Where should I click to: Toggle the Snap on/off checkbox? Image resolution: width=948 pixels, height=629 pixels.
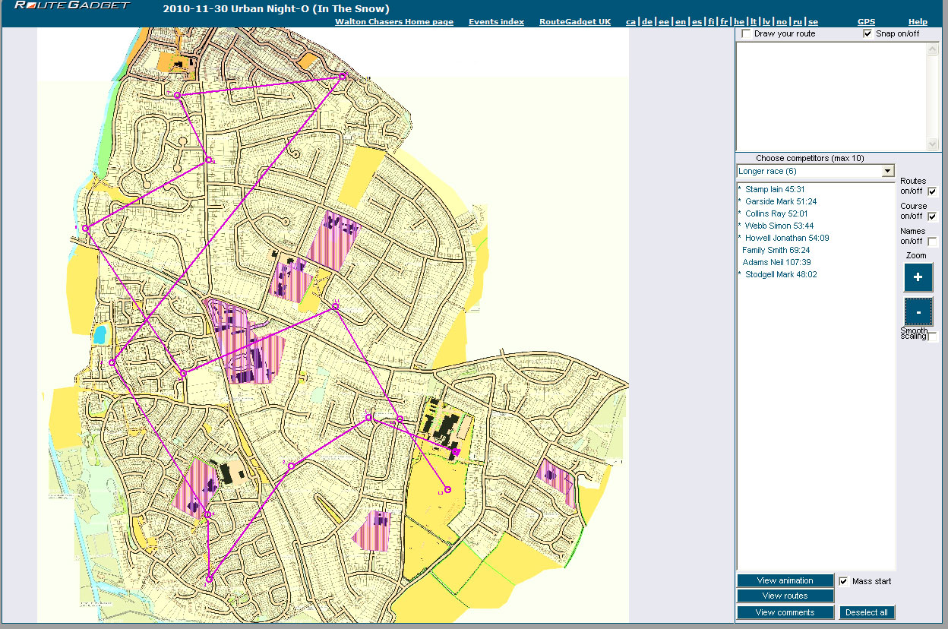[867, 34]
